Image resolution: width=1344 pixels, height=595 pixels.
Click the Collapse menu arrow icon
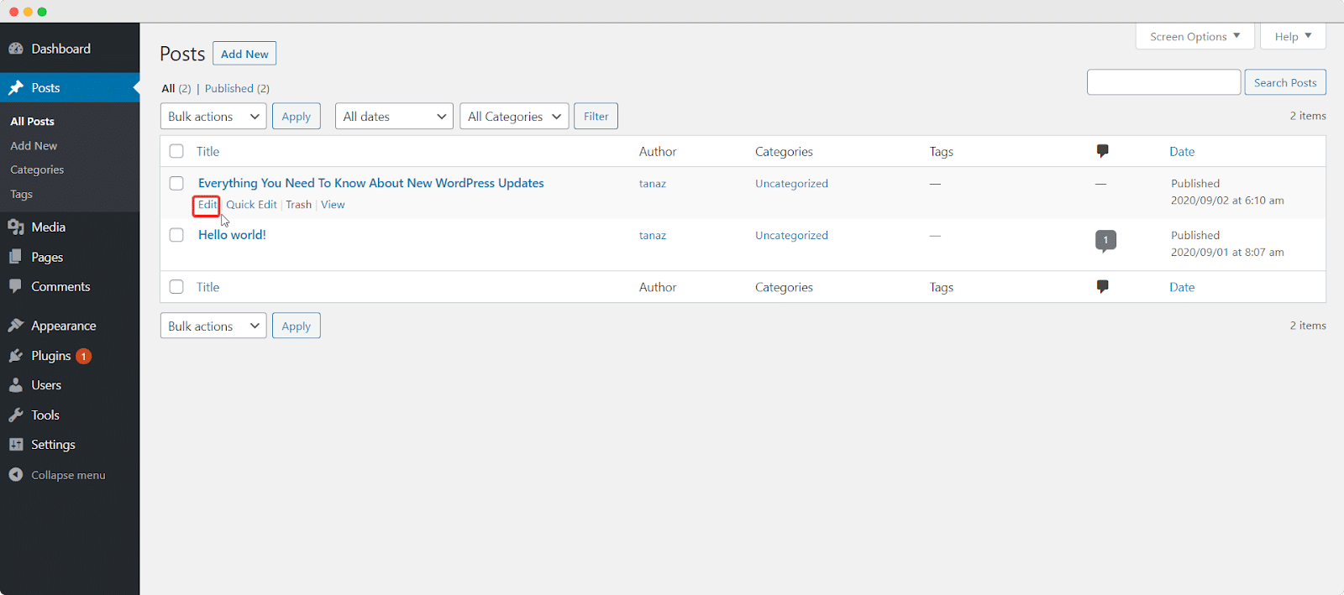tap(16, 475)
